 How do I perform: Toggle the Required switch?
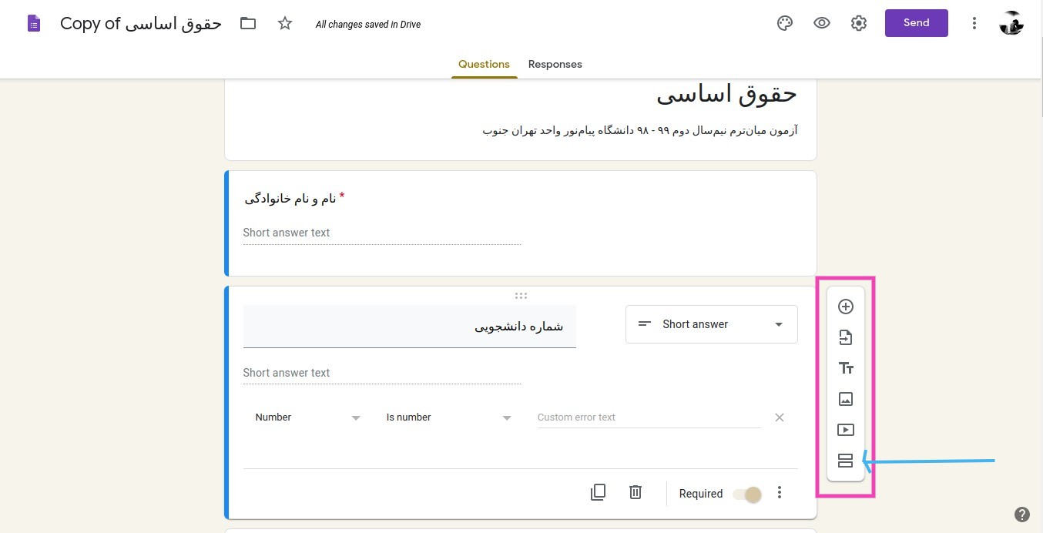(x=747, y=494)
